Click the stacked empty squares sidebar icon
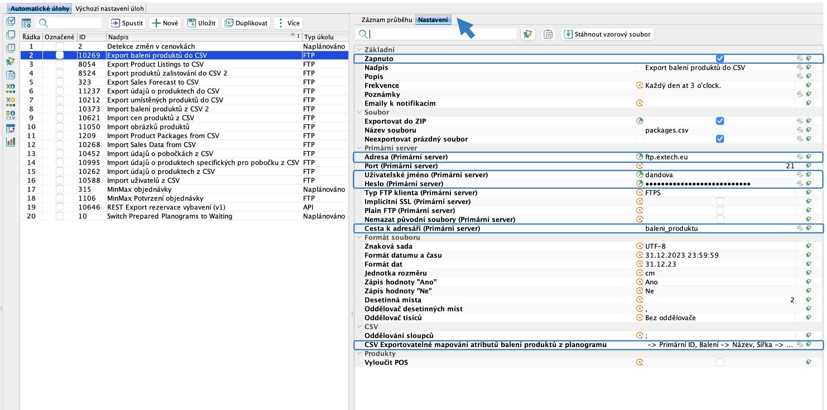Image resolution: width=827 pixels, height=410 pixels. click(x=11, y=35)
